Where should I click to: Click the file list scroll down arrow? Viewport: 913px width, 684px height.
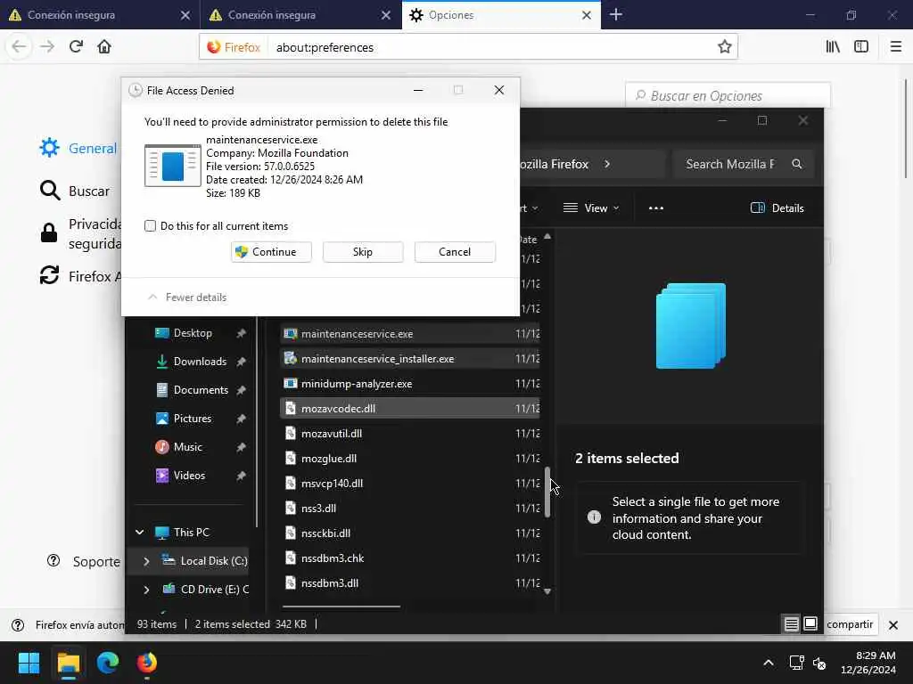point(547,591)
